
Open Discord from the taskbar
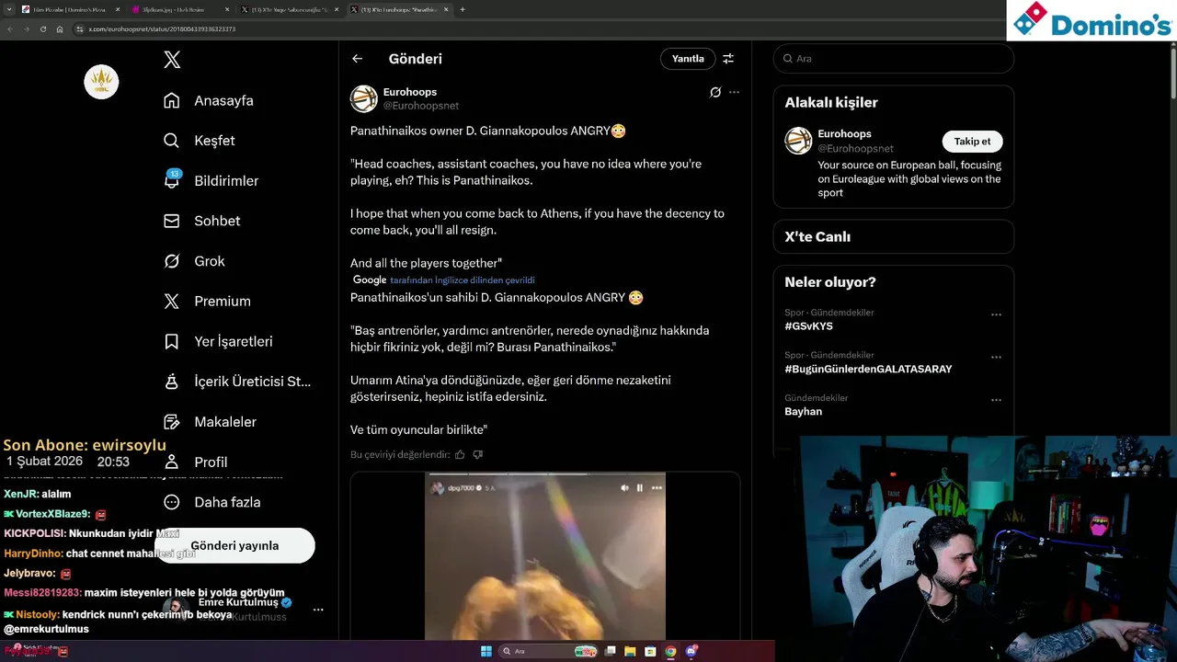[x=691, y=651]
